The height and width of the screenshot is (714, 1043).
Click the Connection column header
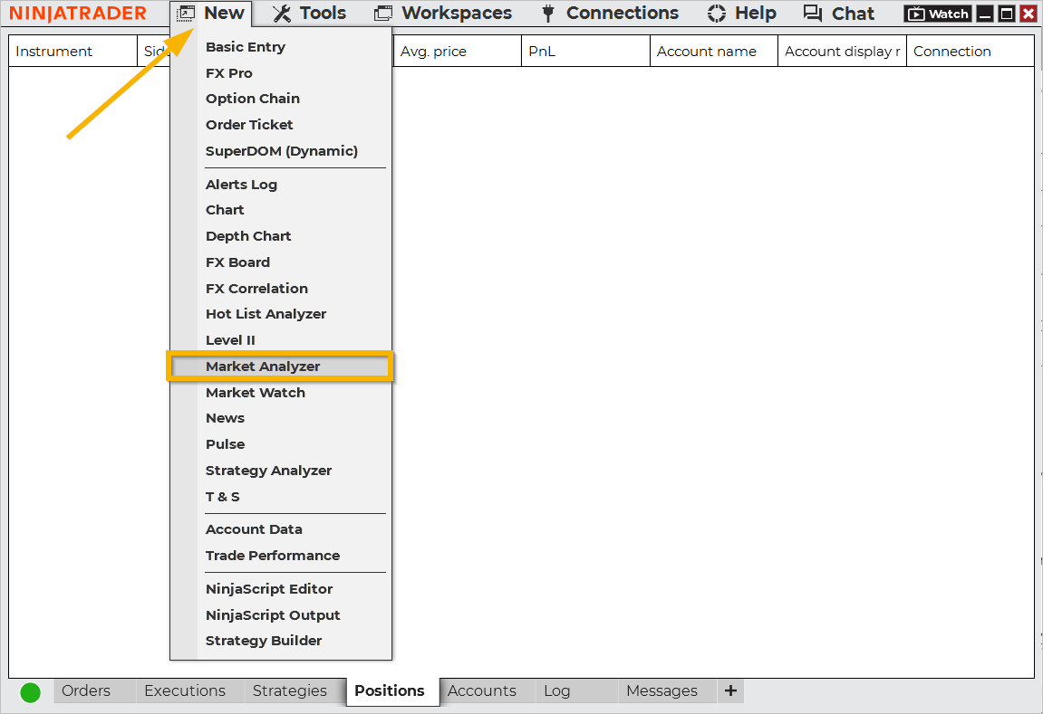coord(971,52)
